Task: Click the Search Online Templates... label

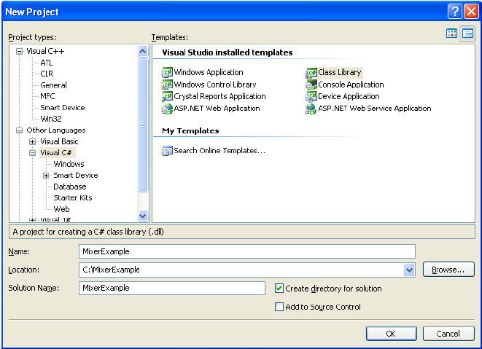Action: [219, 151]
